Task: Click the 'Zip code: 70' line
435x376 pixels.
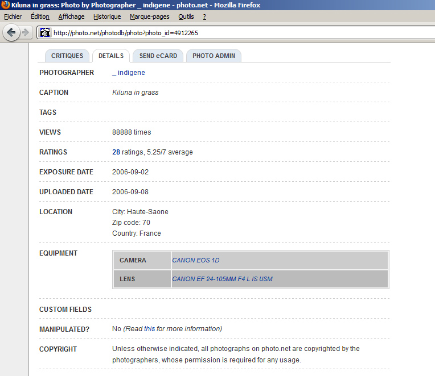Action: (131, 223)
